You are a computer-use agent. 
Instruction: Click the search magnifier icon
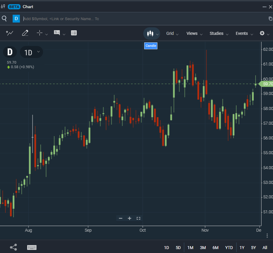(x=4, y=19)
